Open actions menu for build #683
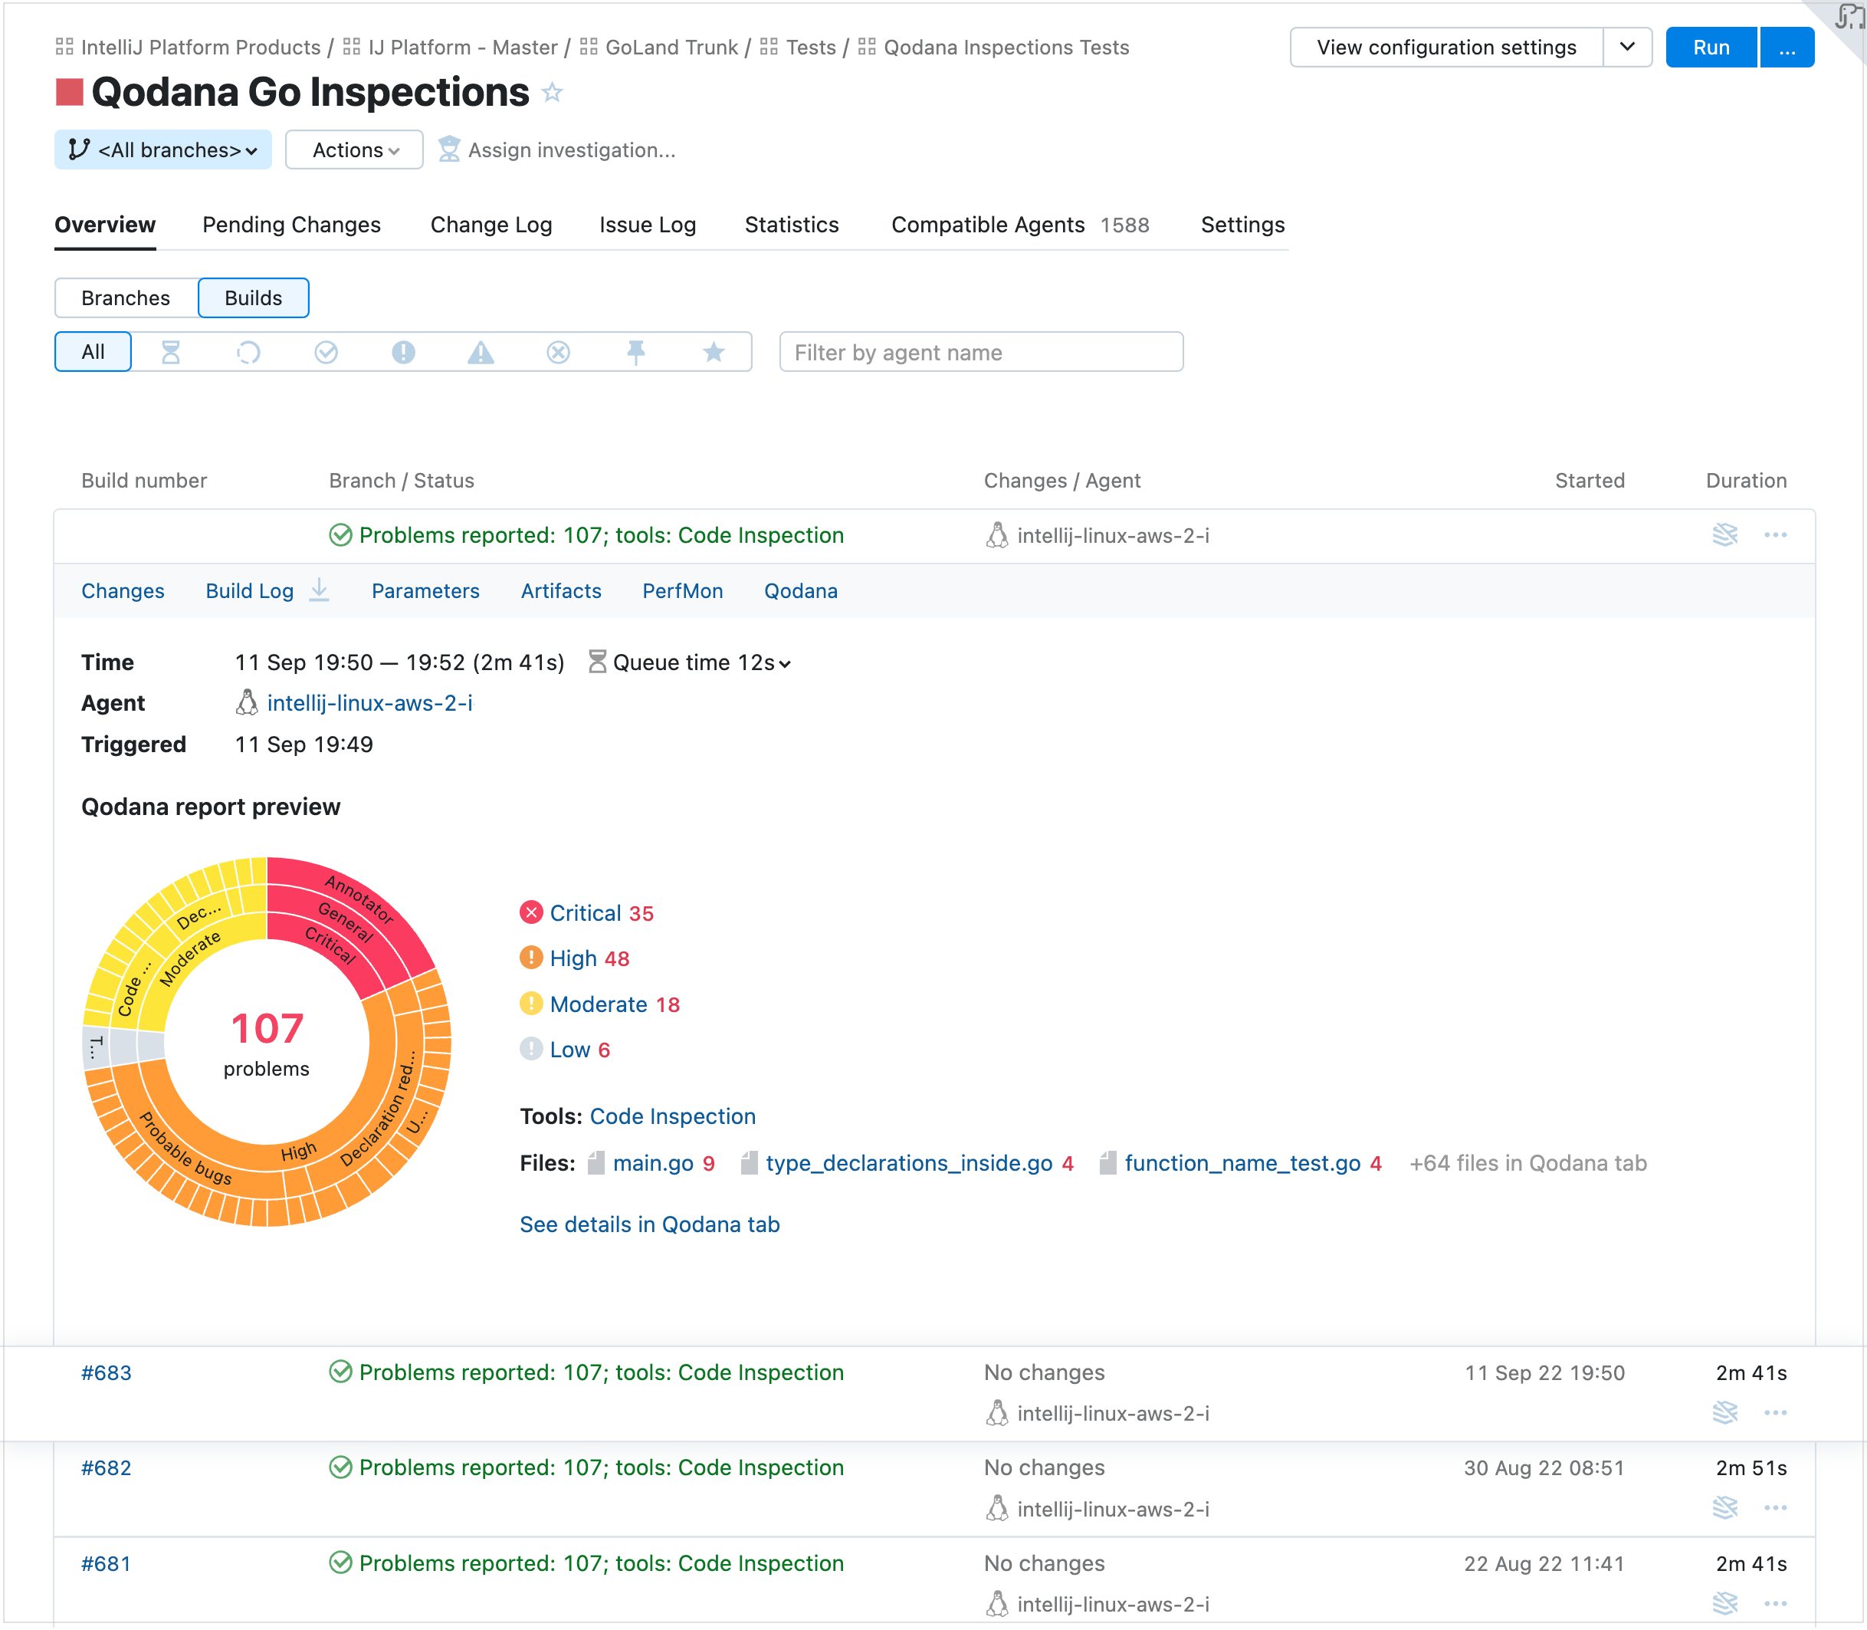The width and height of the screenshot is (1867, 1630). tap(1775, 1412)
